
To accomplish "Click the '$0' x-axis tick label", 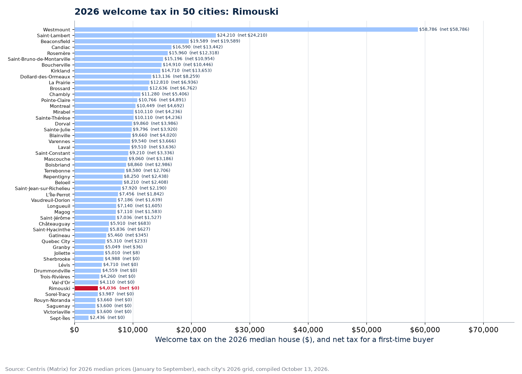I will (75, 330).
